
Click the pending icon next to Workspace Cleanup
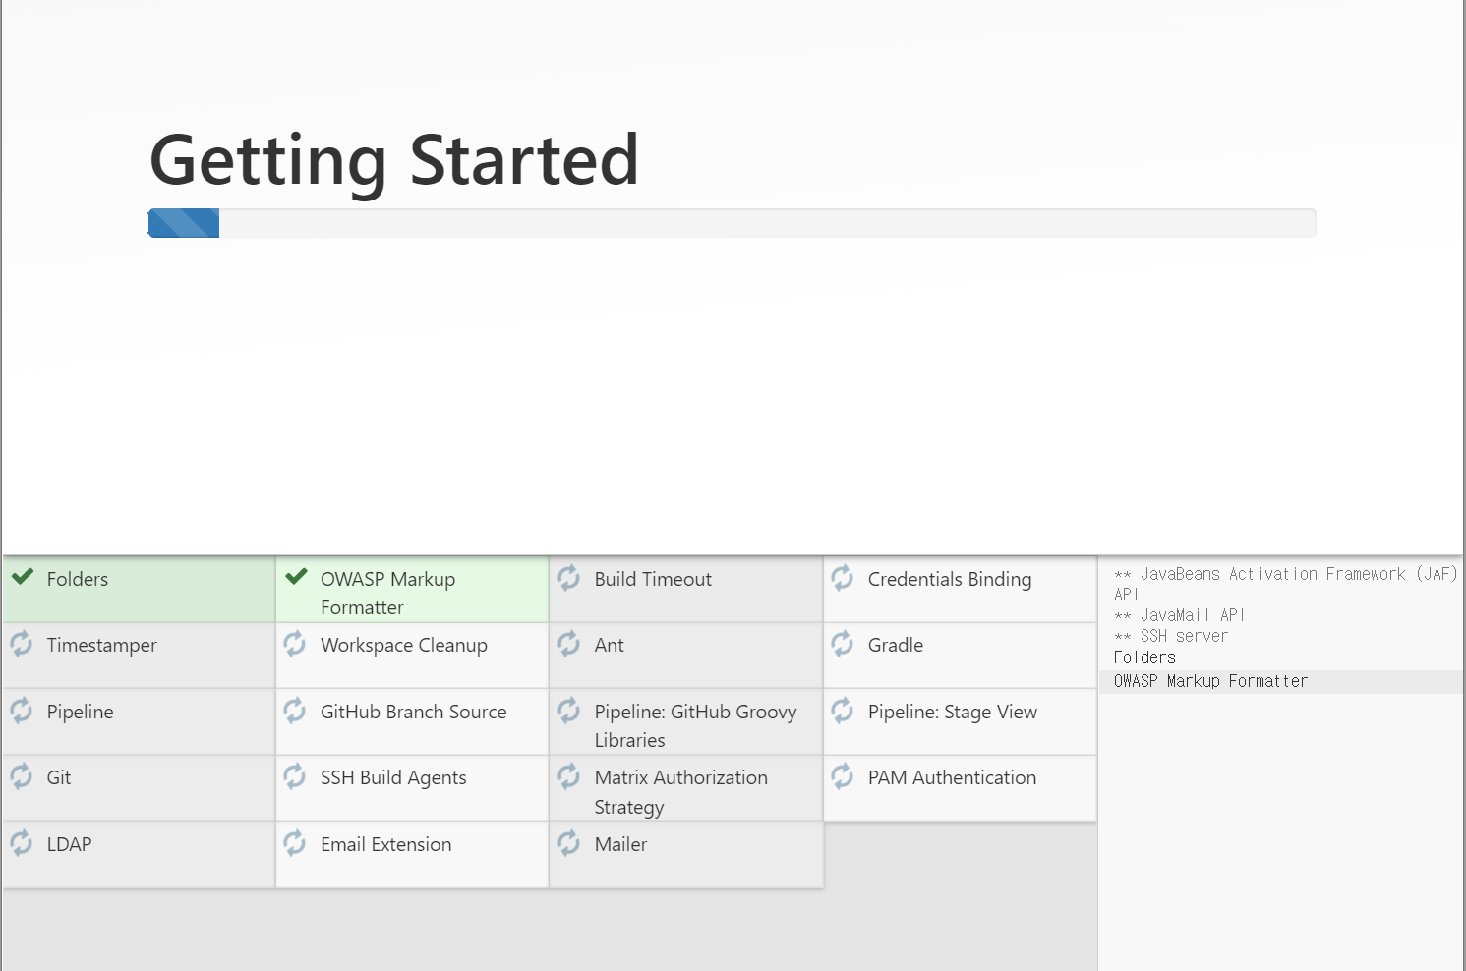(295, 644)
